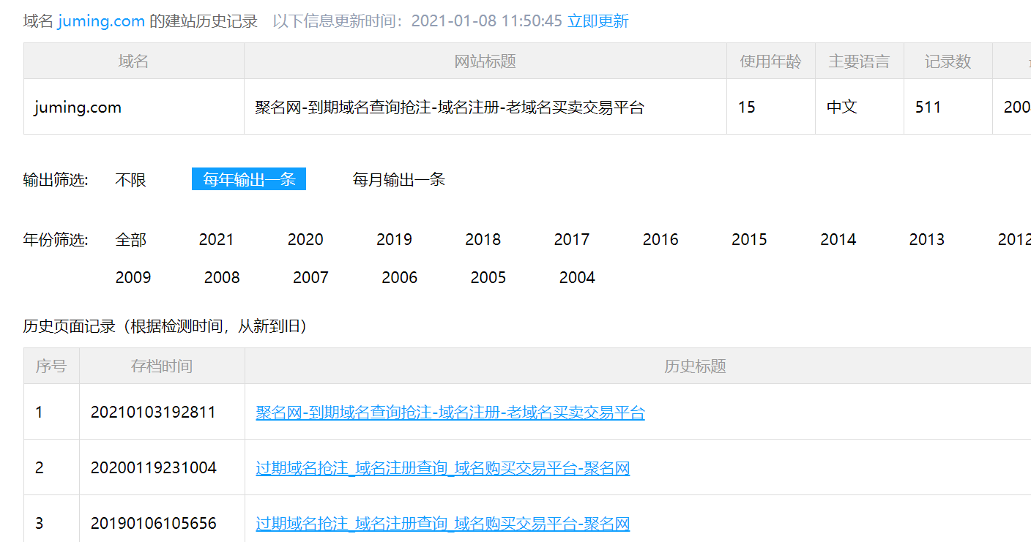Open the 2021 archived title link 聚名网-到期域名查询抢注

(x=450, y=413)
